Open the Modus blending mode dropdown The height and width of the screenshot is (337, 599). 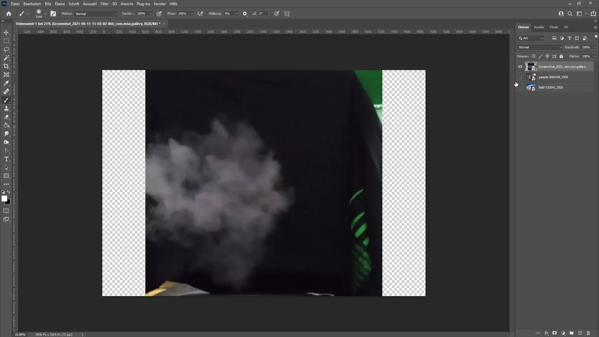point(95,14)
